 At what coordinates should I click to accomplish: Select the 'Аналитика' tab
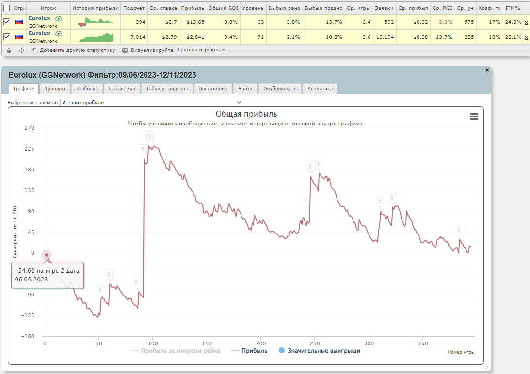(320, 89)
